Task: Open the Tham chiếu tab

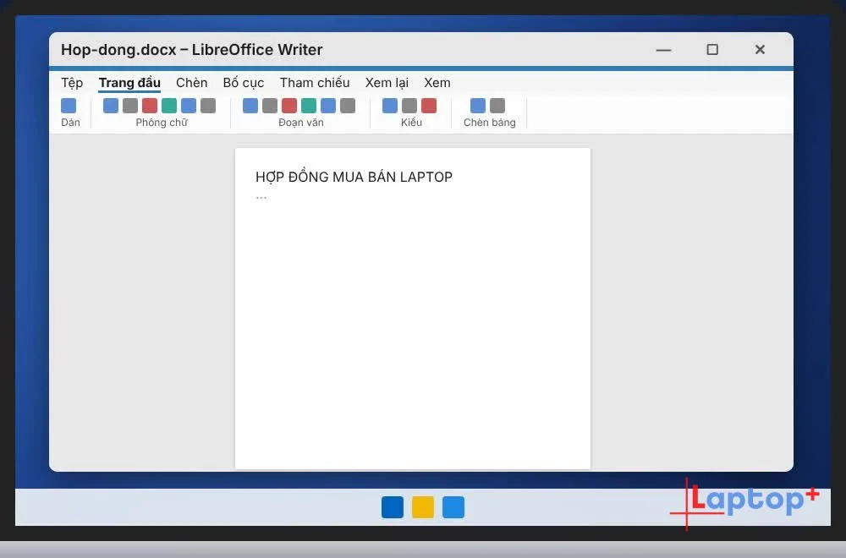Action: click(x=315, y=83)
